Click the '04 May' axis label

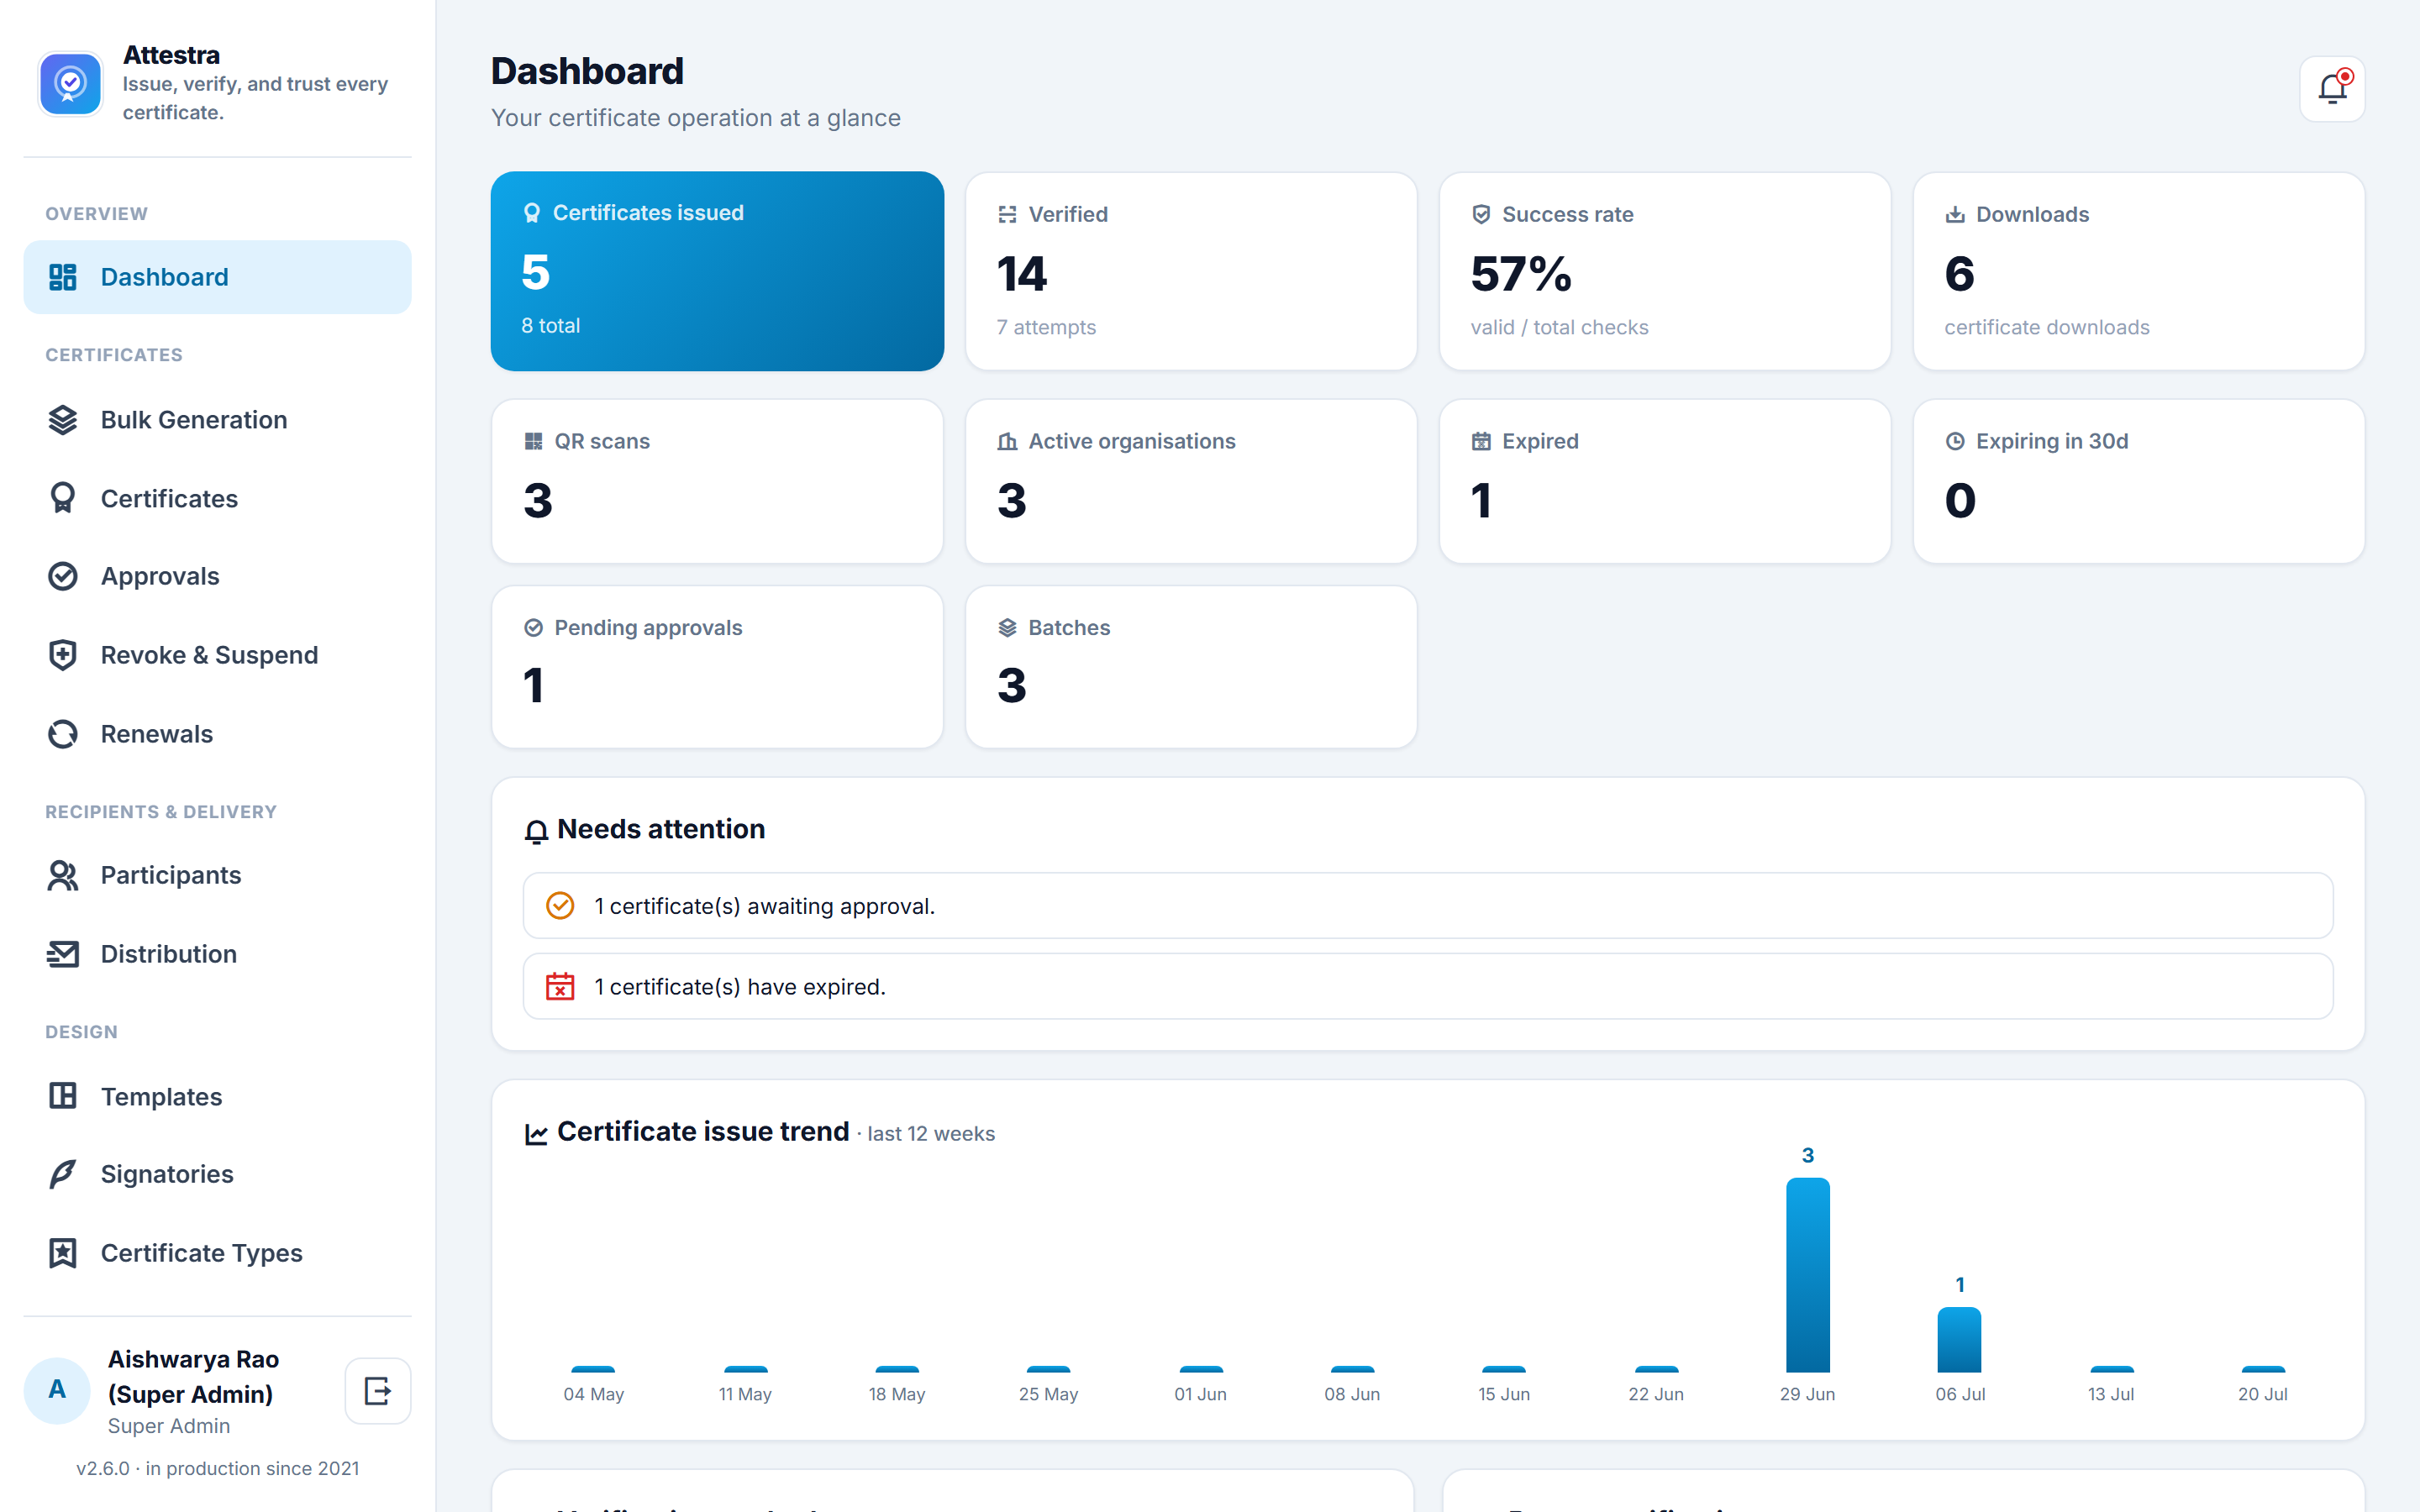[593, 1394]
